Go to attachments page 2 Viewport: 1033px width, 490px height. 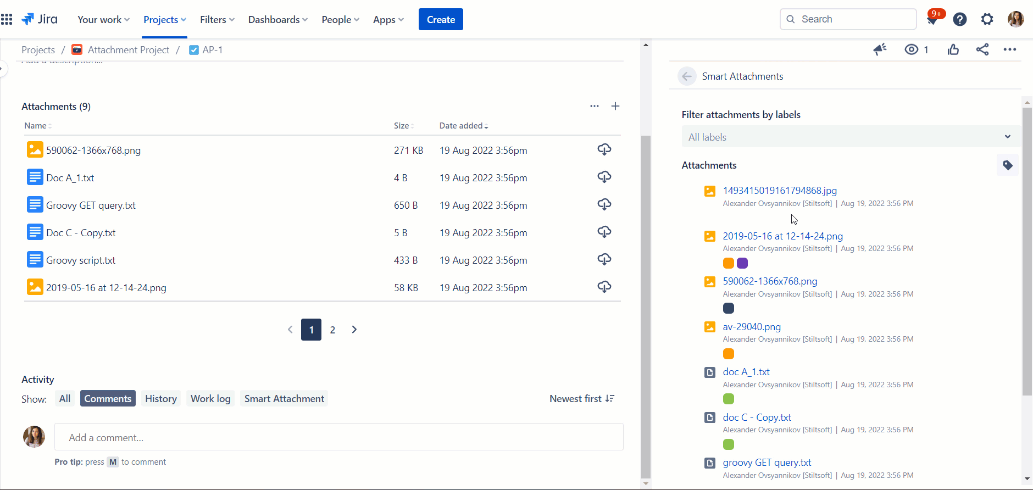(332, 330)
